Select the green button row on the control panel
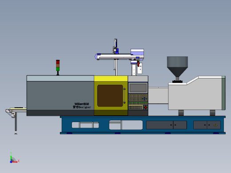 point(138,103)
